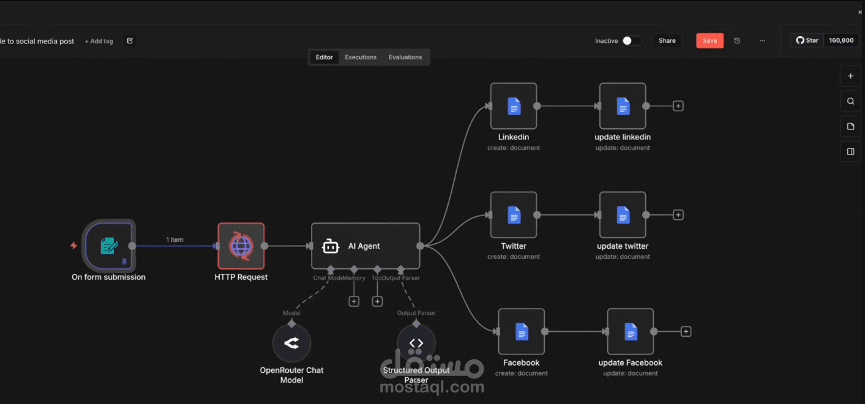This screenshot has width=865, height=404.
Task: Open the three-dots more options menu
Action: point(762,41)
